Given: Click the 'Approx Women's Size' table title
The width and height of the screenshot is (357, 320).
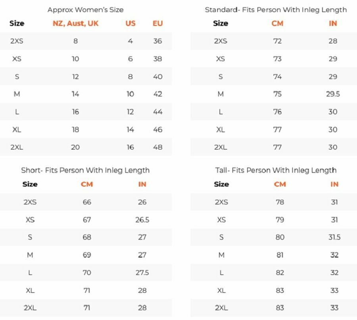Looking at the screenshot, I should (85, 10).
